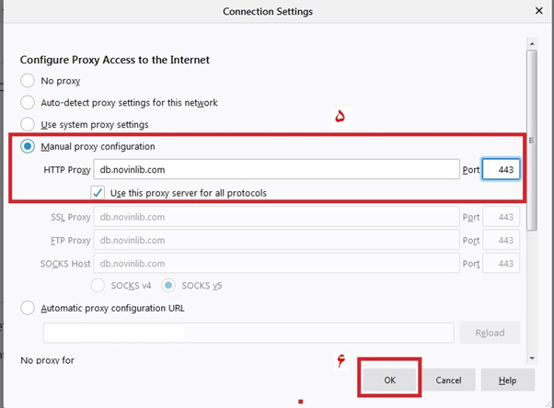The width and height of the screenshot is (554, 408).
Task: Click the Cancel button
Action: [x=448, y=380]
